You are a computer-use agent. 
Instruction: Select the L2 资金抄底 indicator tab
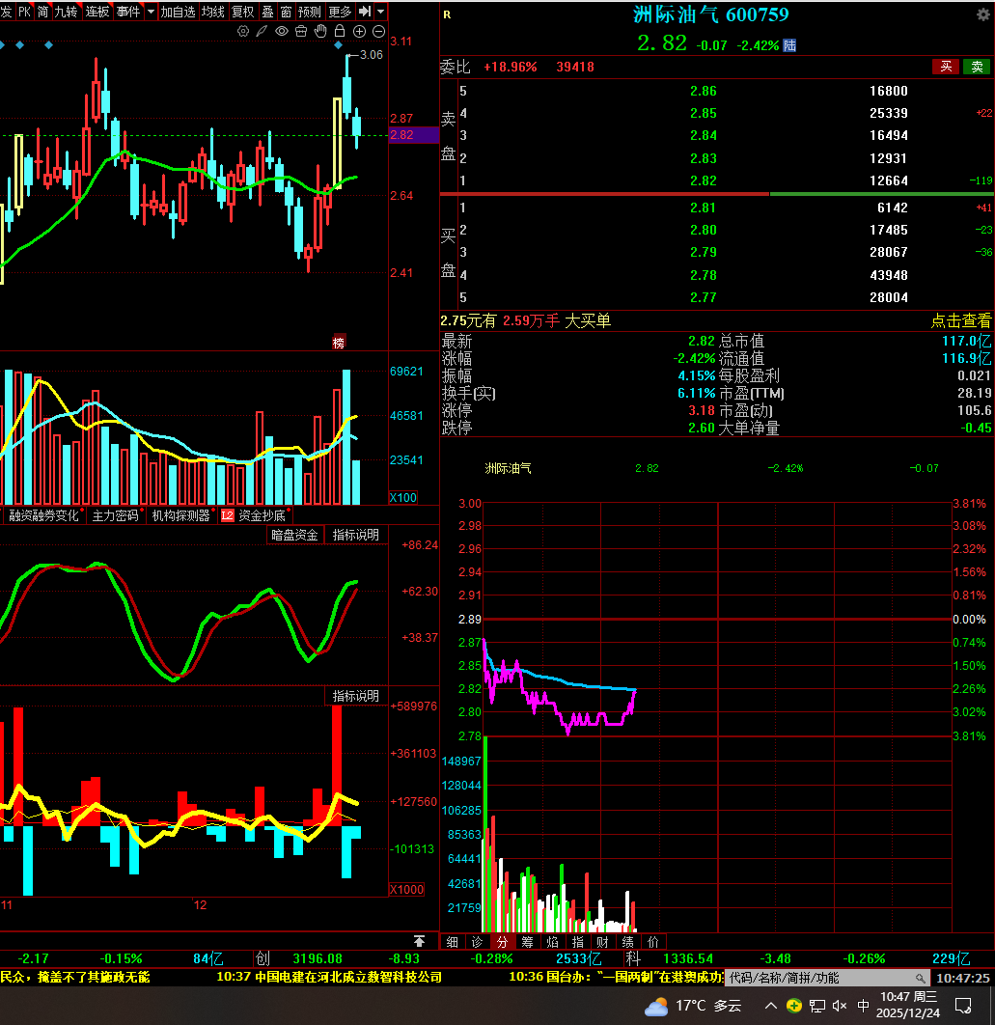point(255,515)
